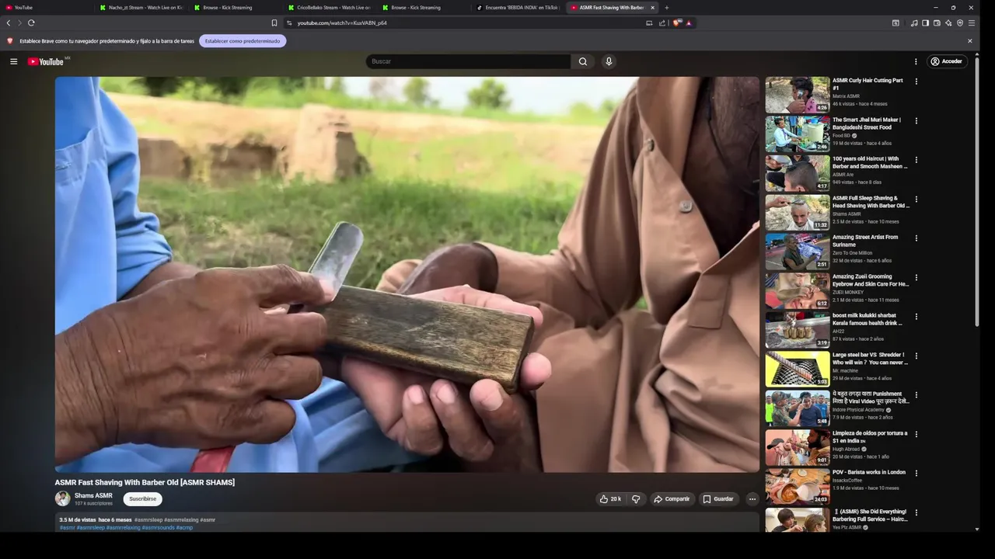The height and width of the screenshot is (559, 995).
Task: Open options menu for ASMR Full Sleep Shaving
Action: (916, 199)
